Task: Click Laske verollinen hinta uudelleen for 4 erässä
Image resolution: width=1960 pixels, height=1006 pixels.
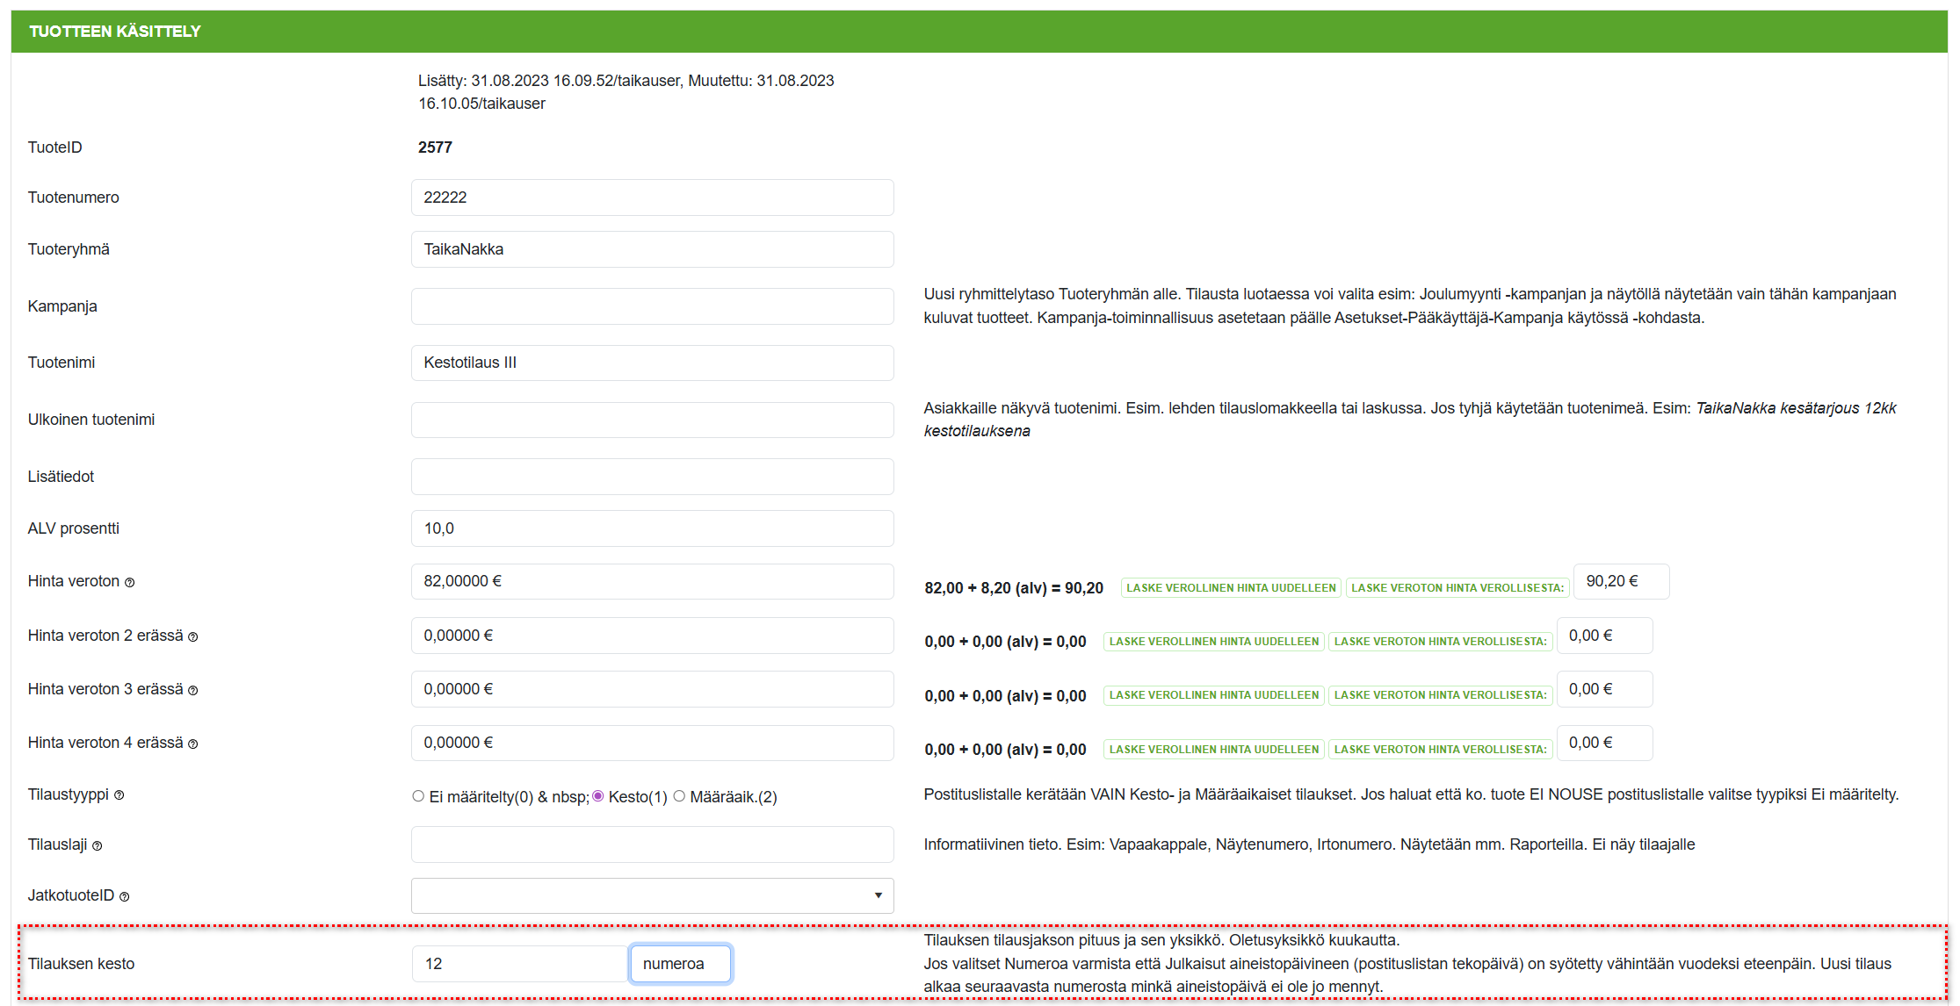Action: 1213,750
